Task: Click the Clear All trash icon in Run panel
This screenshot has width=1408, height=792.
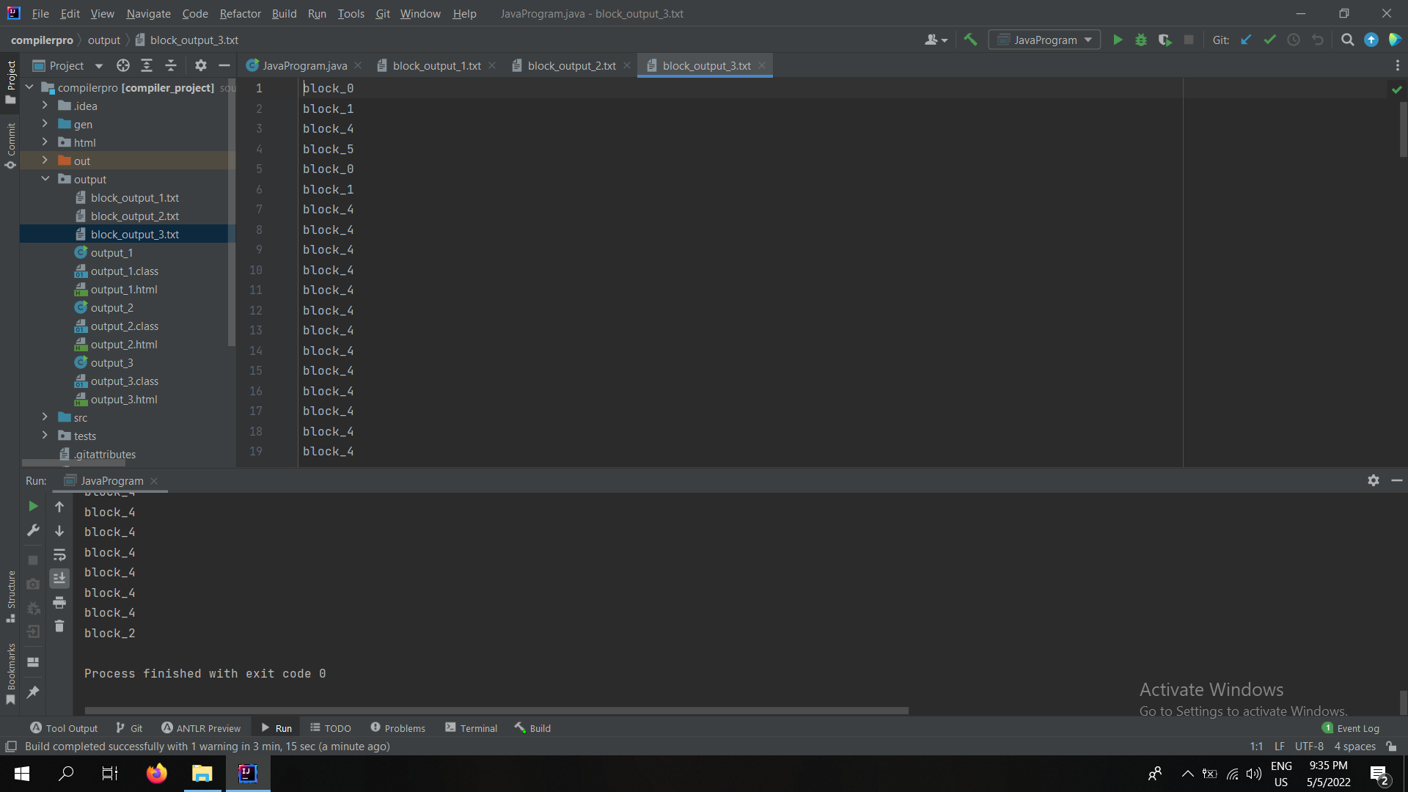Action: [59, 626]
